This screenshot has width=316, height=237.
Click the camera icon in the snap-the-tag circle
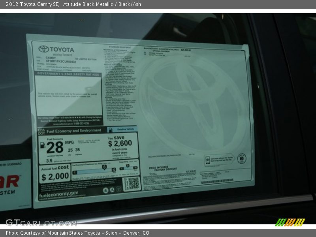241,158
